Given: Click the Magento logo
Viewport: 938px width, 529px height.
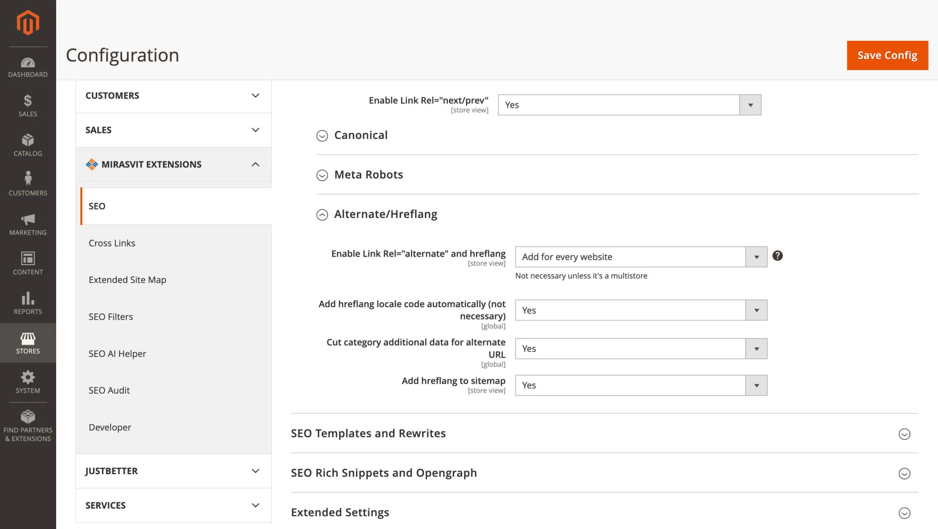Looking at the screenshot, I should click(28, 23).
